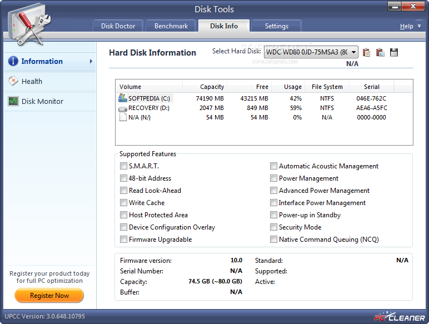Click the capacity value 74.5 GB (~80.0 GB)
This screenshot has height=324, width=429.
click(x=215, y=281)
